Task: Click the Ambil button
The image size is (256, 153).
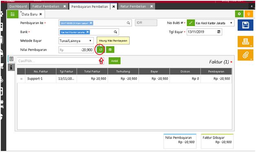Action: coord(115,61)
